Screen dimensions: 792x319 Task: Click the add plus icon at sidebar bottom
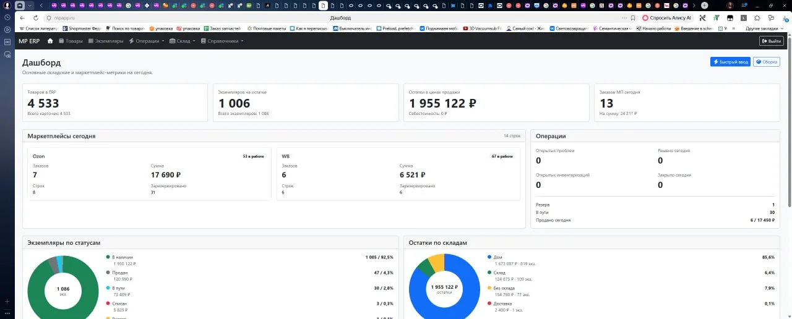(7, 301)
